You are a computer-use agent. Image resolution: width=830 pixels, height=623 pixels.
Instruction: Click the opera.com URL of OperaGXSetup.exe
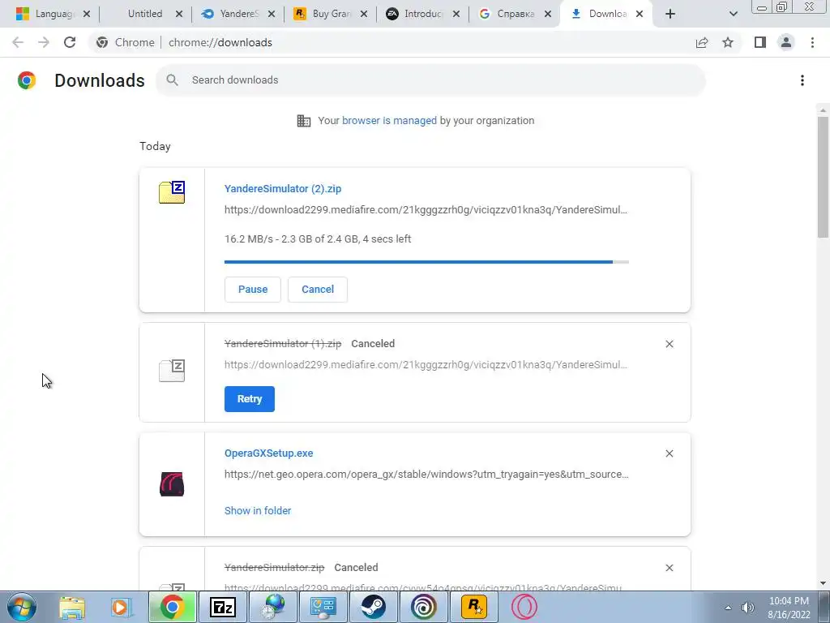(x=426, y=474)
